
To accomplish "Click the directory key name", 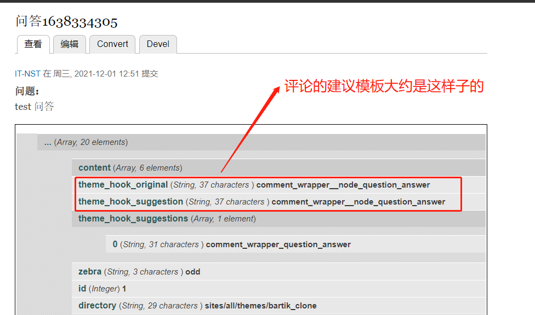I will pos(97,306).
